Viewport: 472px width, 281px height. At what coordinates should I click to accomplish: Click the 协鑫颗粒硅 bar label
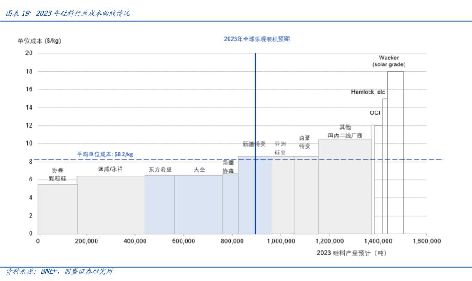[x=57, y=173]
